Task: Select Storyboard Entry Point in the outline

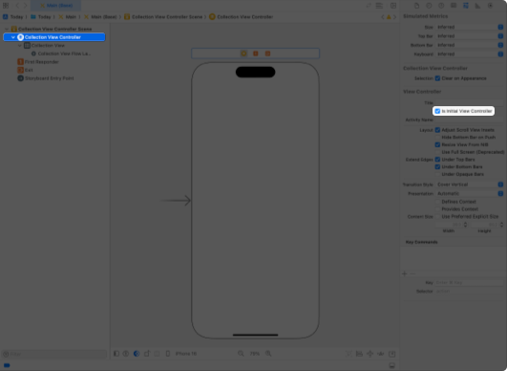Action: pos(46,78)
